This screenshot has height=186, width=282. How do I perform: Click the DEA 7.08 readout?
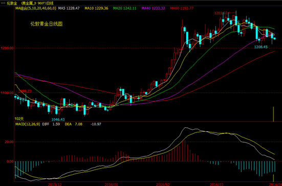tap(73, 124)
